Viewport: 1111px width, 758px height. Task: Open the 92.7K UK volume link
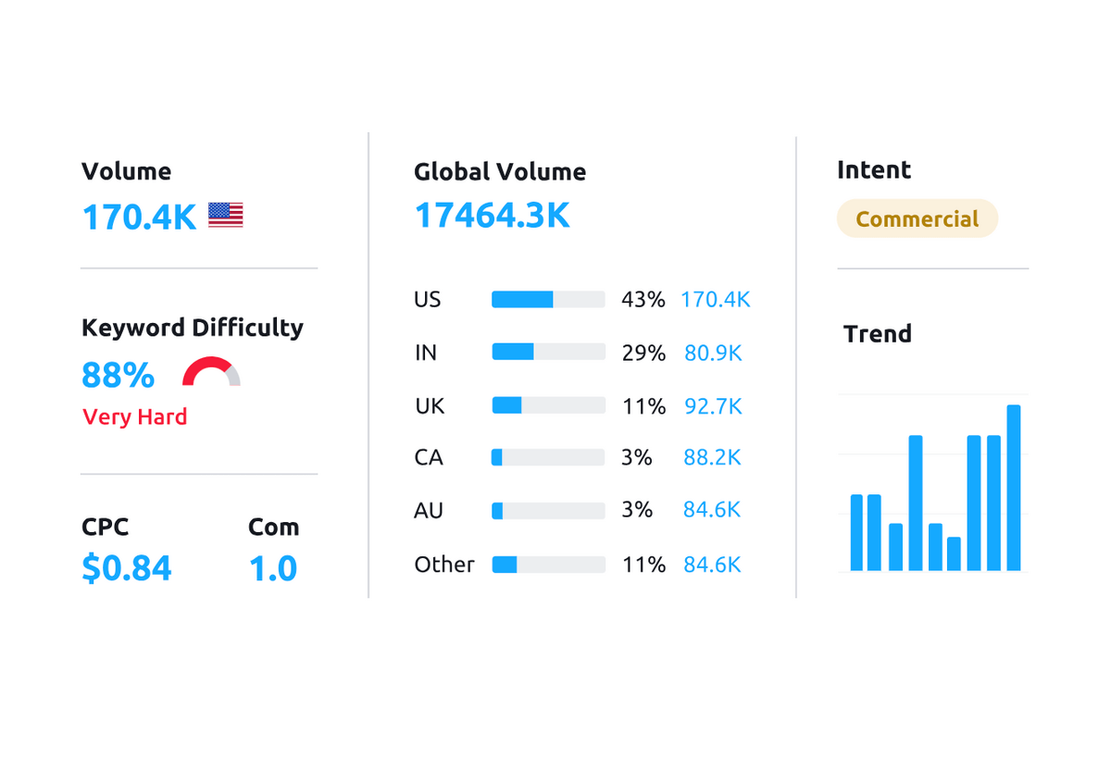point(713,406)
